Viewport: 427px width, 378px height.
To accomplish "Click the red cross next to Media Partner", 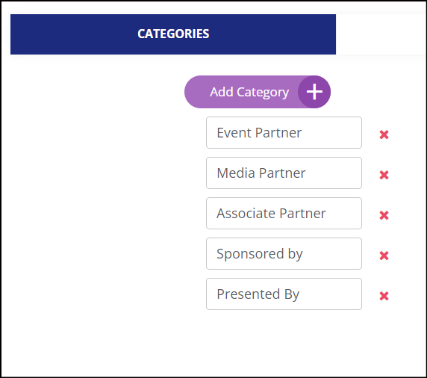I will pyautogui.click(x=384, y=175).
